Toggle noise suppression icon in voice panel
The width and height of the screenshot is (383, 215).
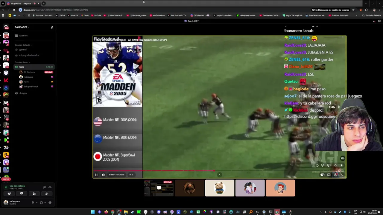pyautogui.click(x=45, y=187)
